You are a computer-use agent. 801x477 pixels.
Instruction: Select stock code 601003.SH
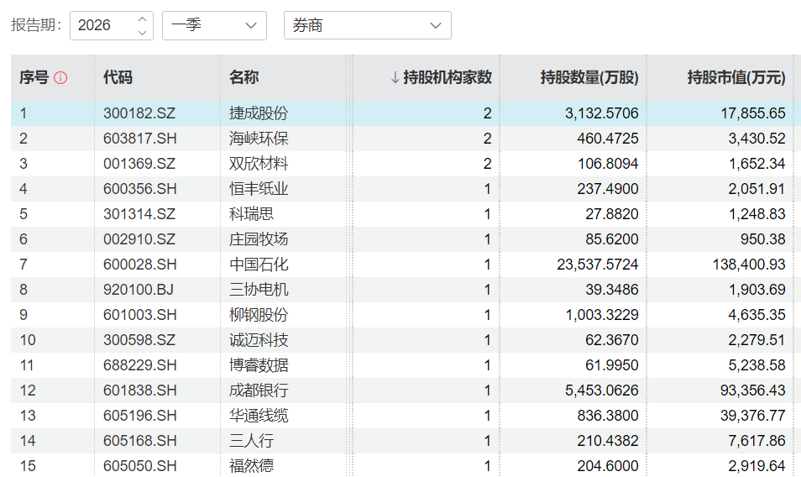[140, 315]
